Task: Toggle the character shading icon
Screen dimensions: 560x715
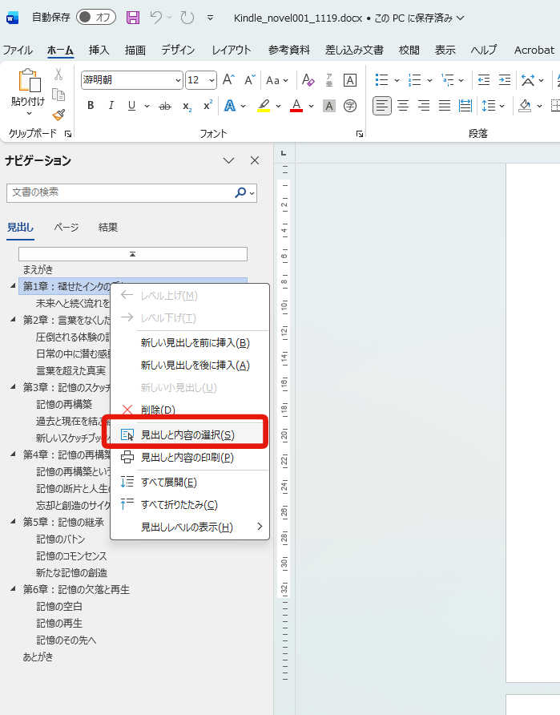Action: click(329, 107)
